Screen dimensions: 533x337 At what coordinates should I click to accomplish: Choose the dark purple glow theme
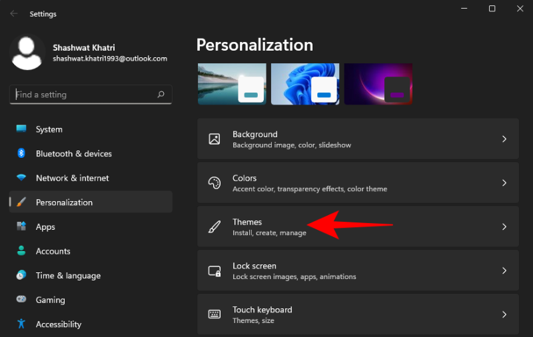[x=378, y=84]
